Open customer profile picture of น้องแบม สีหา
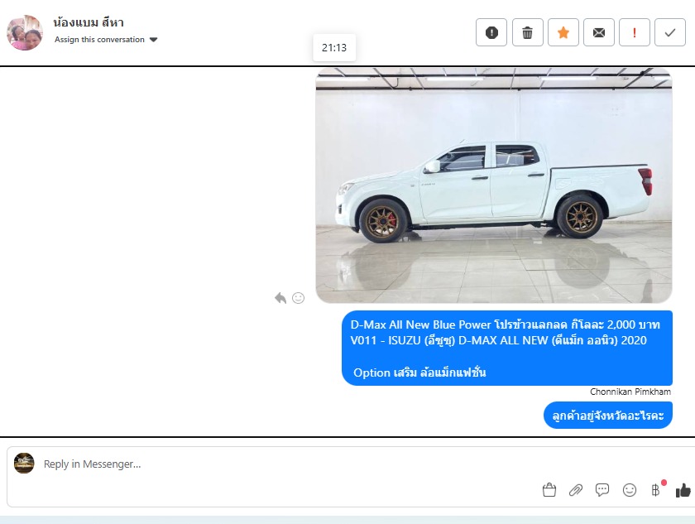The width and height of the screenshot is (695, 524). 25,33
